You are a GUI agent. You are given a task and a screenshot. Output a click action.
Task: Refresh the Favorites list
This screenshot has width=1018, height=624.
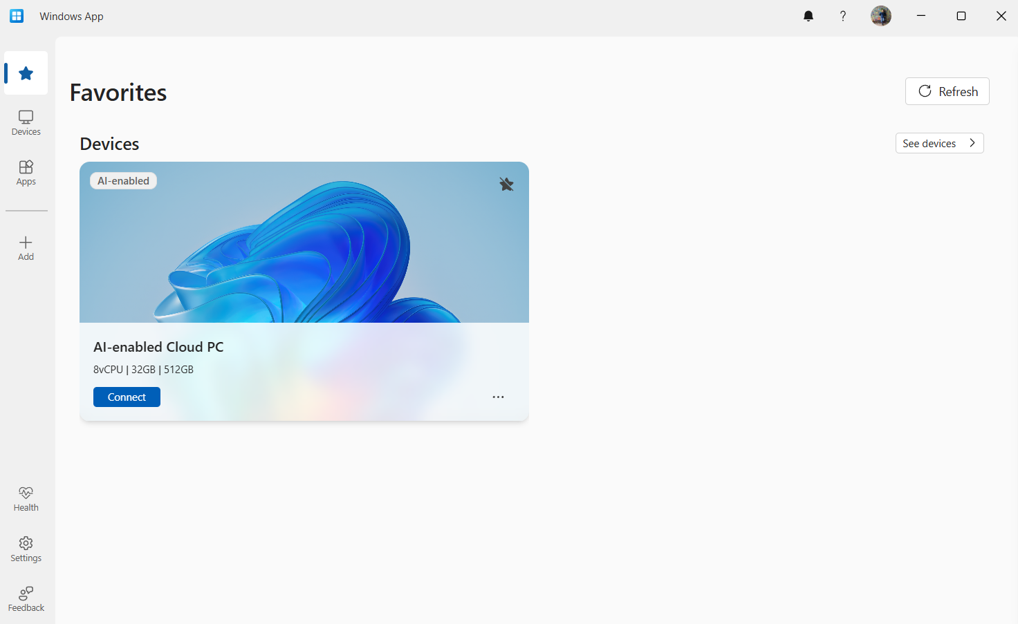pyautogui.click(x=947, y=91)
